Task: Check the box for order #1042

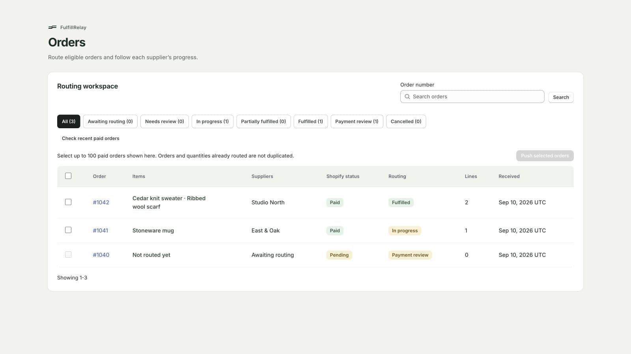Action: (x=68, y=202)
